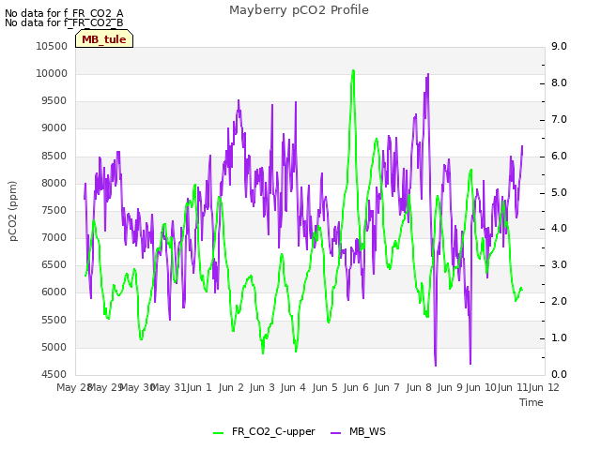601x450 pixels.
Task: Click the Jun 6 date tick label
Action: coord(356,387)
